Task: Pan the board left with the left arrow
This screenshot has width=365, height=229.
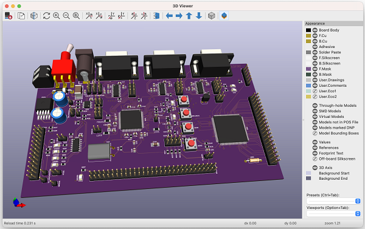Action: (169, 16)
